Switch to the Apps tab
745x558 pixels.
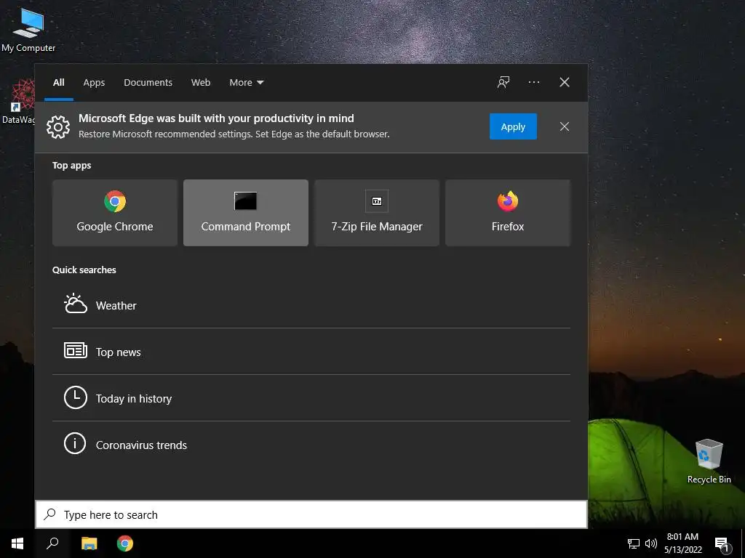click(94, 83)
